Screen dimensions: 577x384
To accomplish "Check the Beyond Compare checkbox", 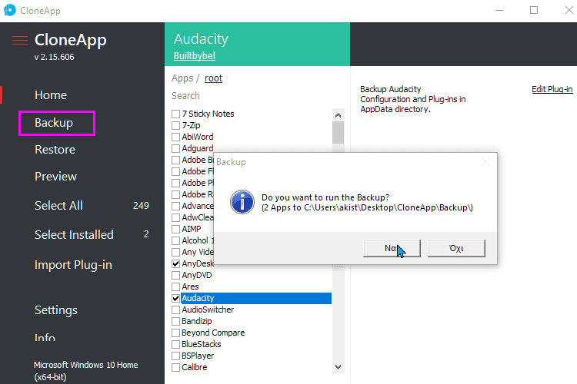I will click(176, 333).
